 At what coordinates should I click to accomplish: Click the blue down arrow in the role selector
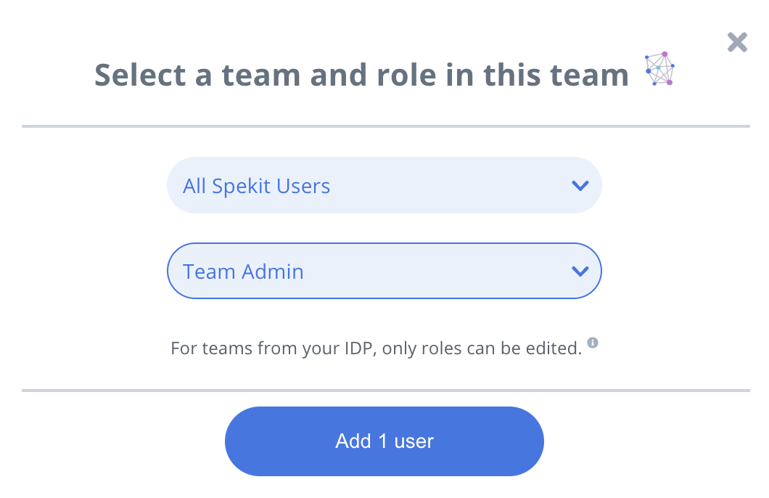(580, 271)
